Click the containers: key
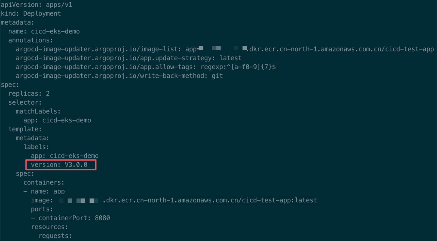This screenshot has width=437, height=241. coord(44,182)
